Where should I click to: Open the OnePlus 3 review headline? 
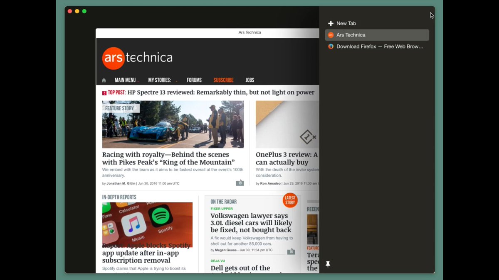coord(287,158)
